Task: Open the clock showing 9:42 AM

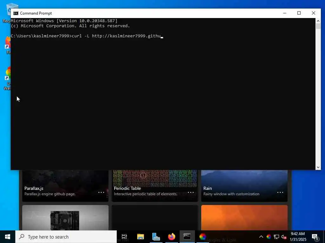Action: (298, 237)
